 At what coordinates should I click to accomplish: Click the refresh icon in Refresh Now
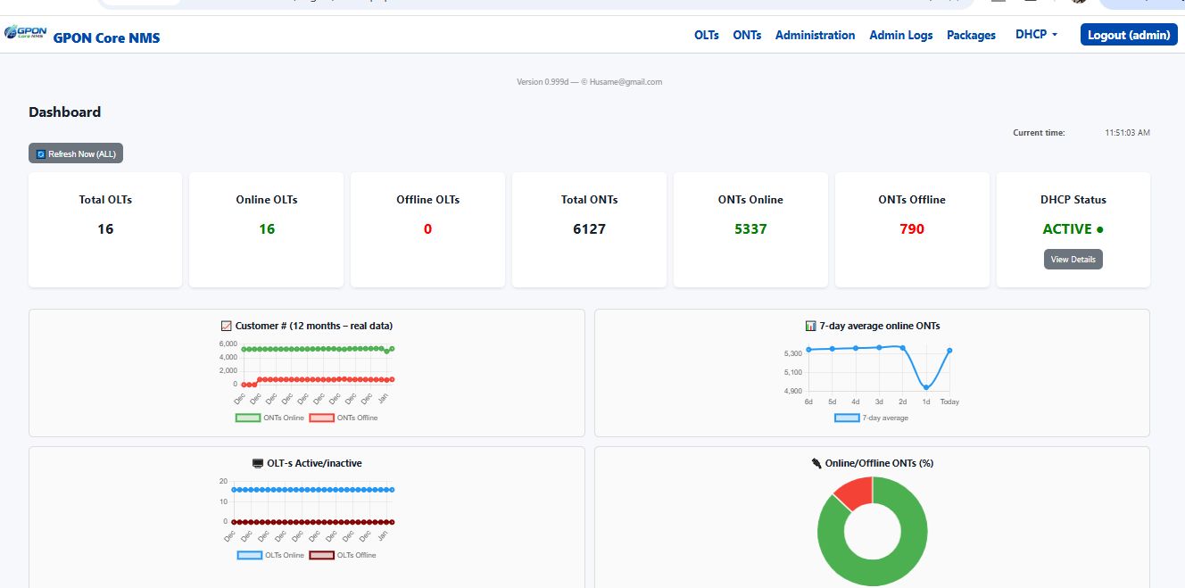point(41,154)
